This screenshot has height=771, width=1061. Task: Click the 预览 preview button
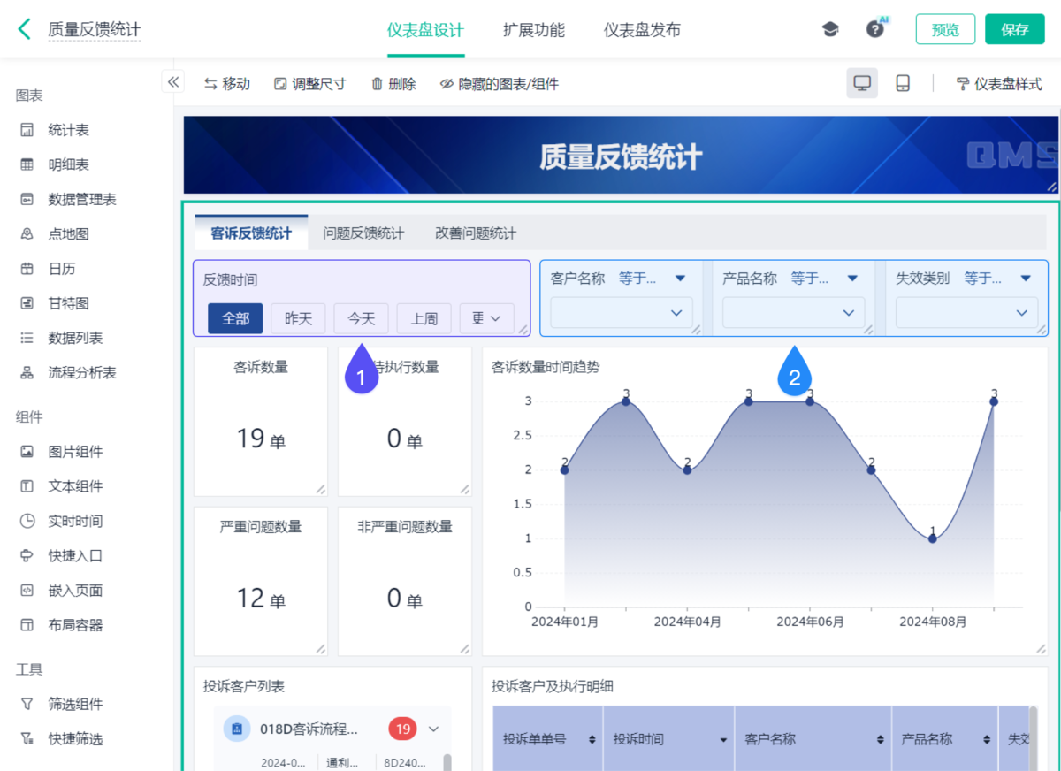[945, 29]
